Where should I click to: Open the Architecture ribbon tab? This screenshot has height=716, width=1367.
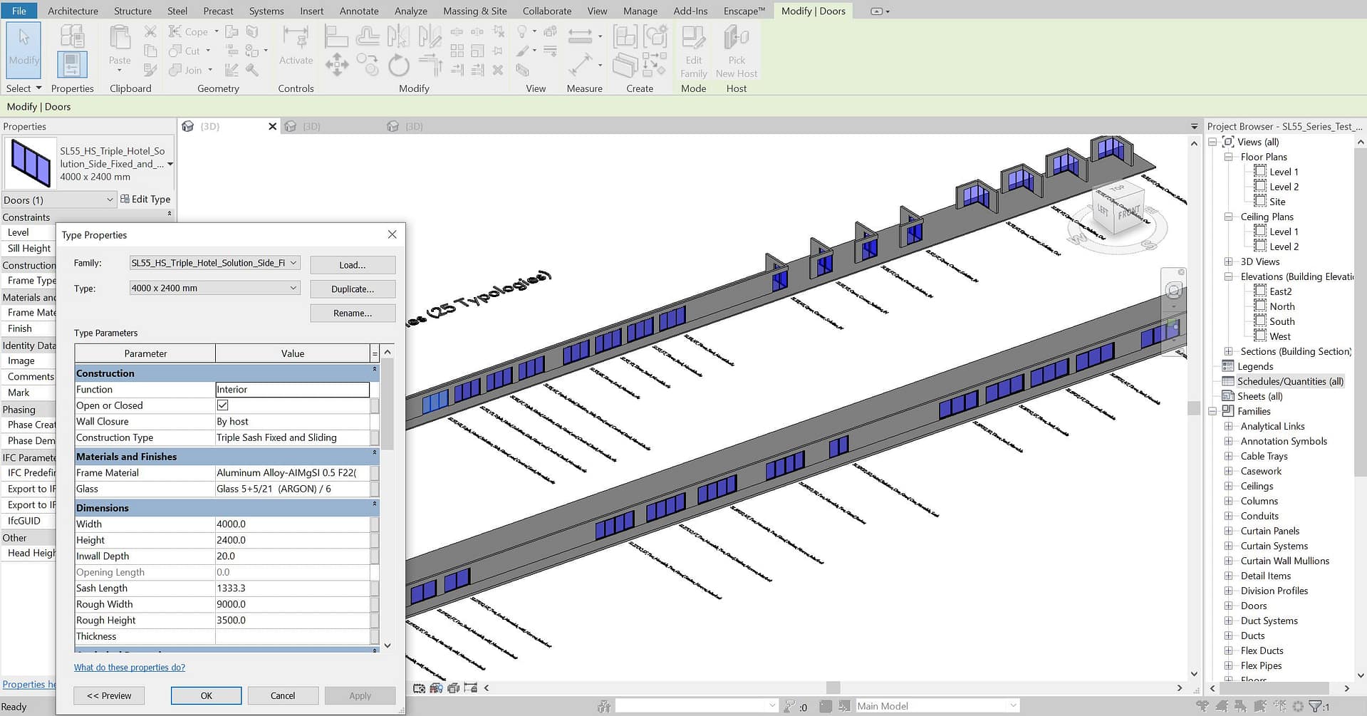73,11
